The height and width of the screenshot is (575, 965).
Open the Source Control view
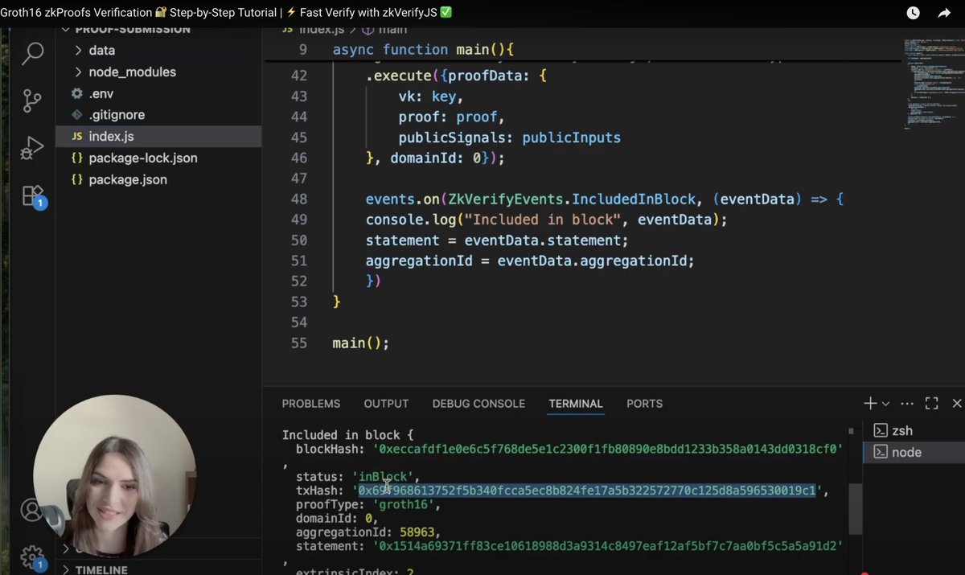point(32,101)
